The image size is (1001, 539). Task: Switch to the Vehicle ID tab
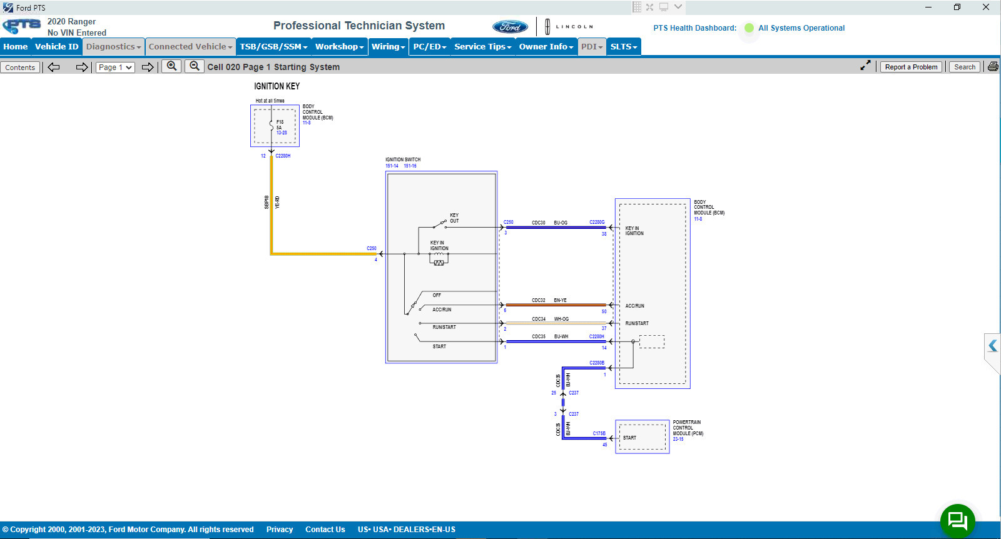tap(56, 47)
